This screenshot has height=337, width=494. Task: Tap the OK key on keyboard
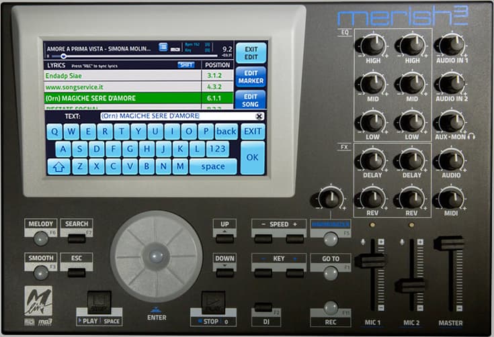point(252,157)
